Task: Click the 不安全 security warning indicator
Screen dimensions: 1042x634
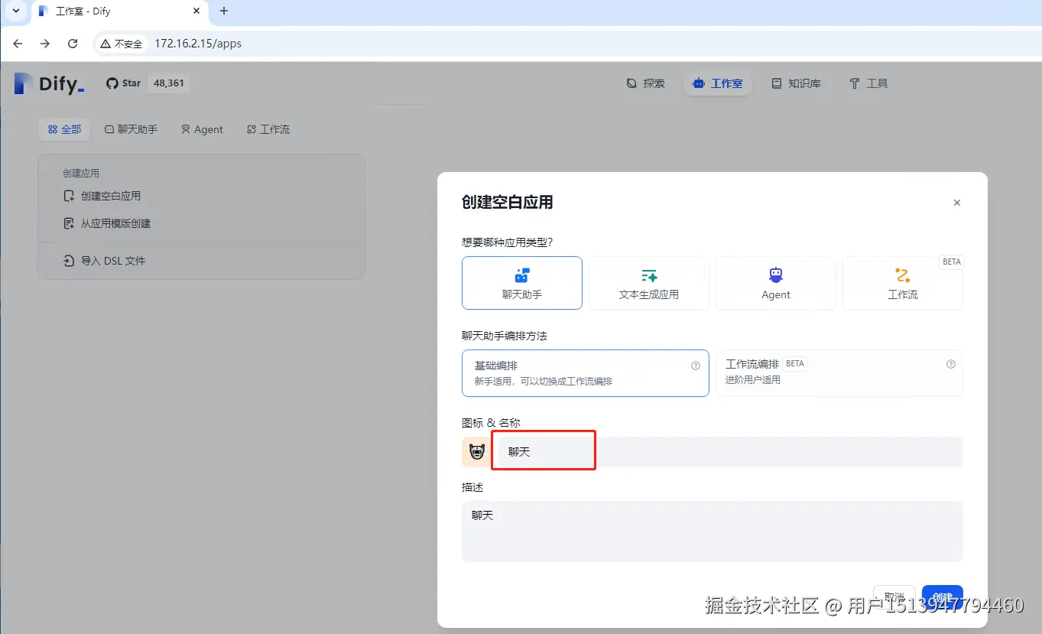Action: coord(121,44)
